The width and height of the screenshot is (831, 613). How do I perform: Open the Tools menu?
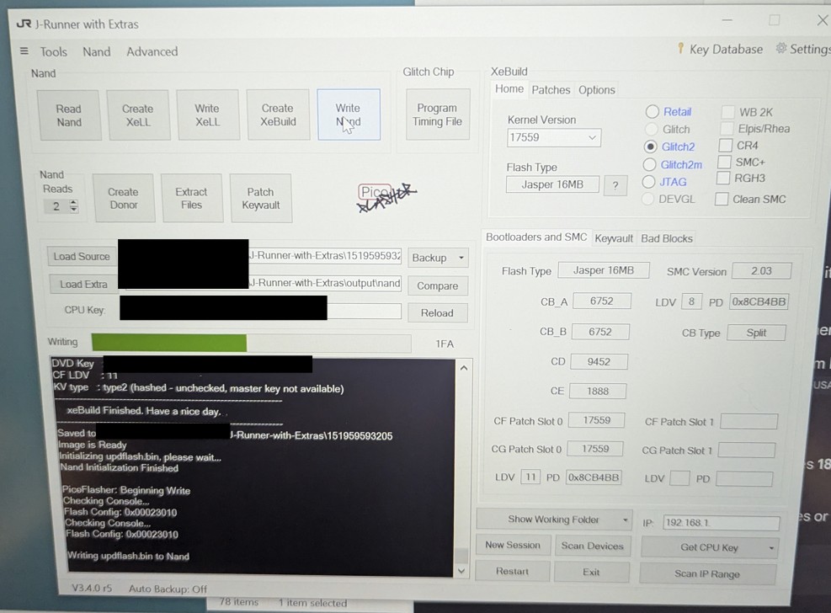click(x=54, y=52)
